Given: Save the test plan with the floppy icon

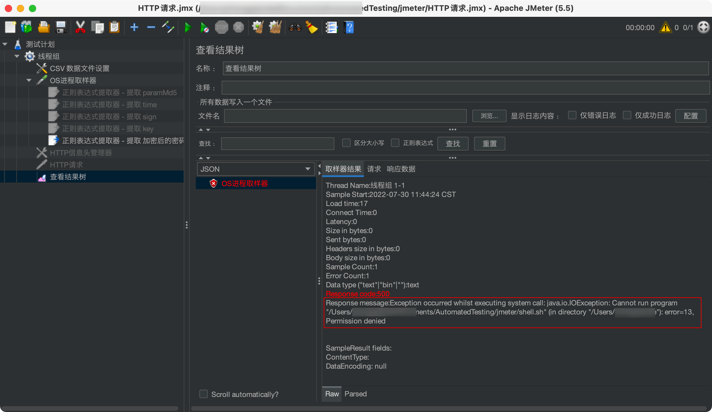Looking at the screenshot, I should click(x=61, y=27).
